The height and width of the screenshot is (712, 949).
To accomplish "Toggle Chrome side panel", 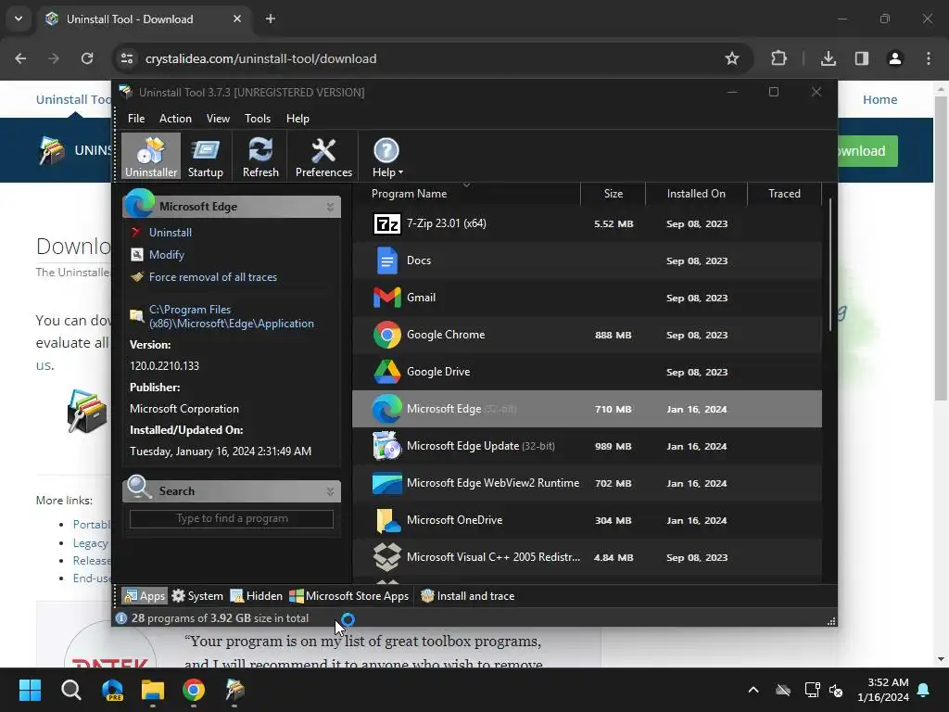I will point(861,58).
